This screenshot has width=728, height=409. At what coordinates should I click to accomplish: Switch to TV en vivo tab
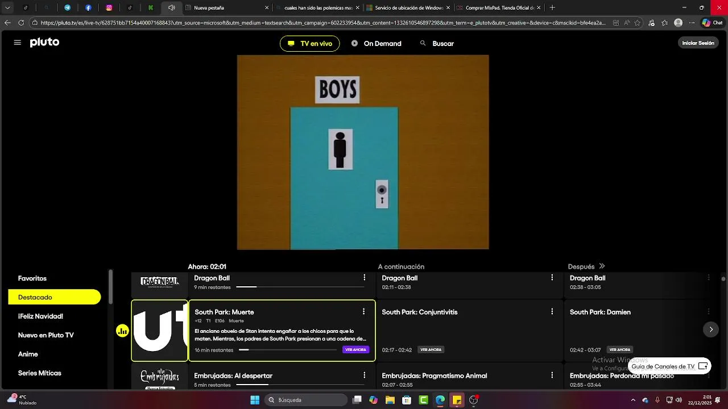[310, 44]
